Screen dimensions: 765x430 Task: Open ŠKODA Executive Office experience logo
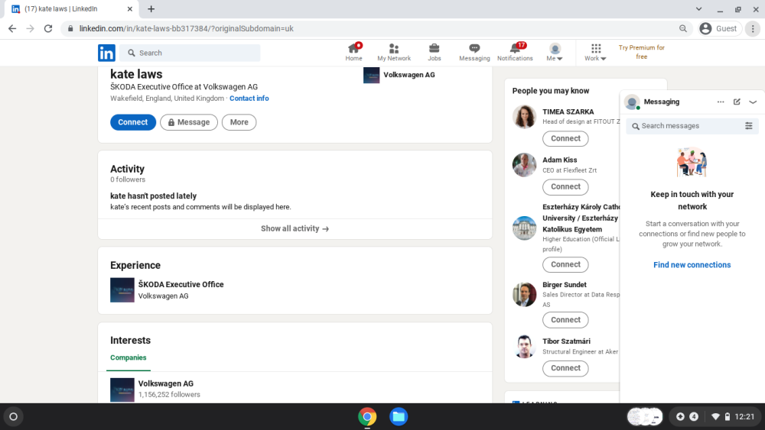click(x=122, y=289)
